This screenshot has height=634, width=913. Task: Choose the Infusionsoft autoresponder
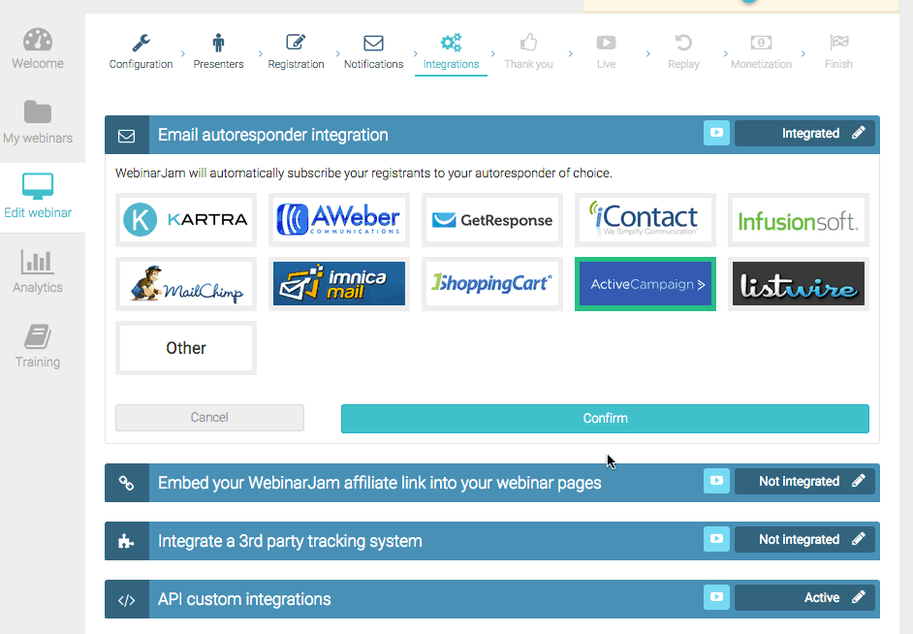[x=799, y=220]
